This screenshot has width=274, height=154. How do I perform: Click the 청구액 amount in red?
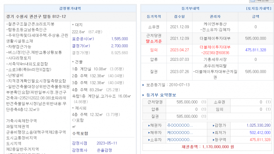click(x=260, y=140)
